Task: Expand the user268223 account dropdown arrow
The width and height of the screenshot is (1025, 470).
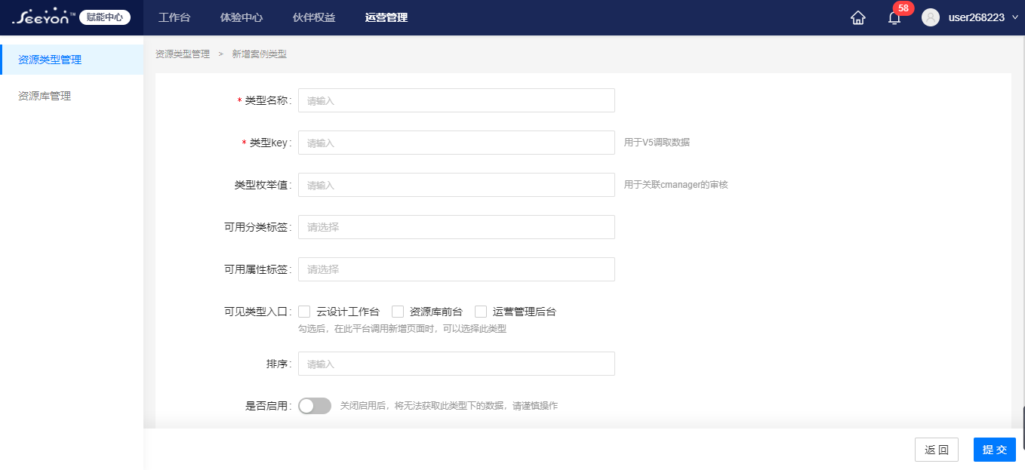Action: pos(1014,17)
